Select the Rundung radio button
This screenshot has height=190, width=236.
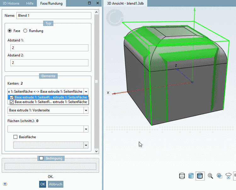[x=25, y=31]
